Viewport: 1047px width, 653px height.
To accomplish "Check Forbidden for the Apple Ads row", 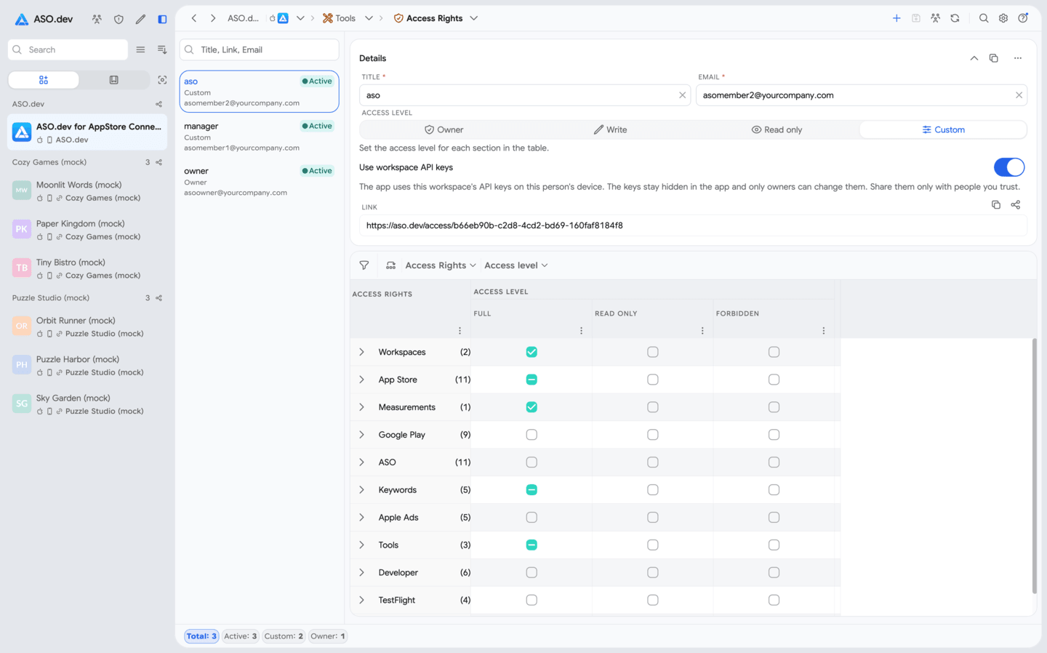I will 774,518.
